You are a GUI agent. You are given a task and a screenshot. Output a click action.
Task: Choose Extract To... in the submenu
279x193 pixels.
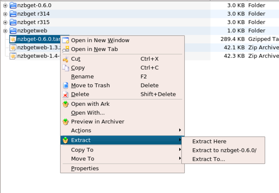(x=223, y=159)
